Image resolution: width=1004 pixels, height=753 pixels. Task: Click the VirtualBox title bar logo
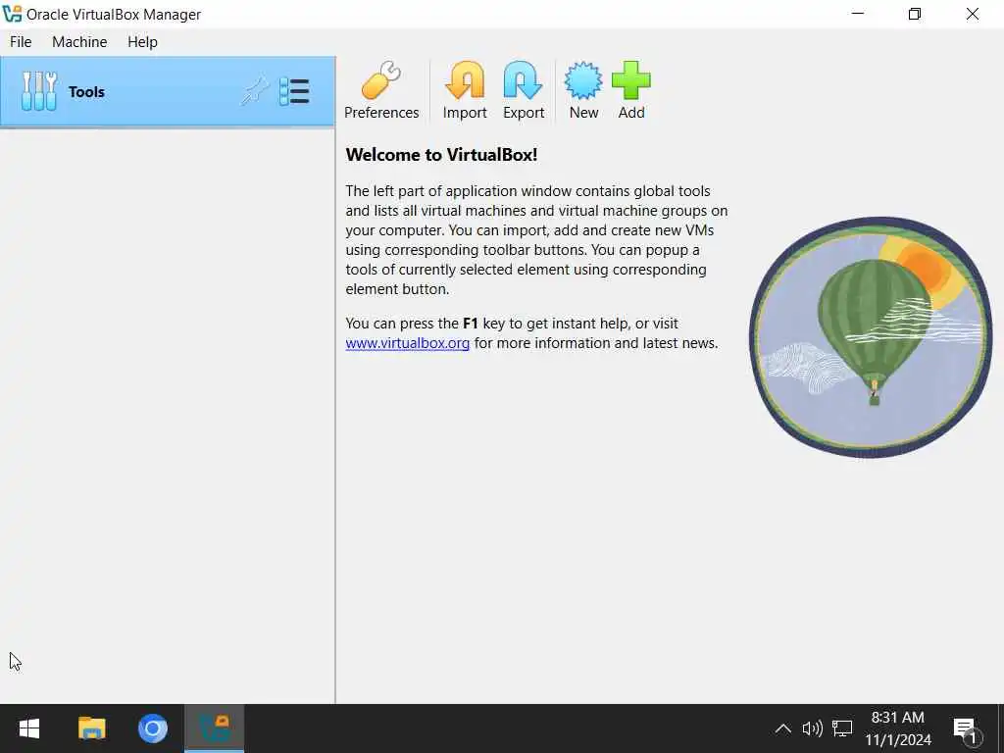(x=12, y=14)
